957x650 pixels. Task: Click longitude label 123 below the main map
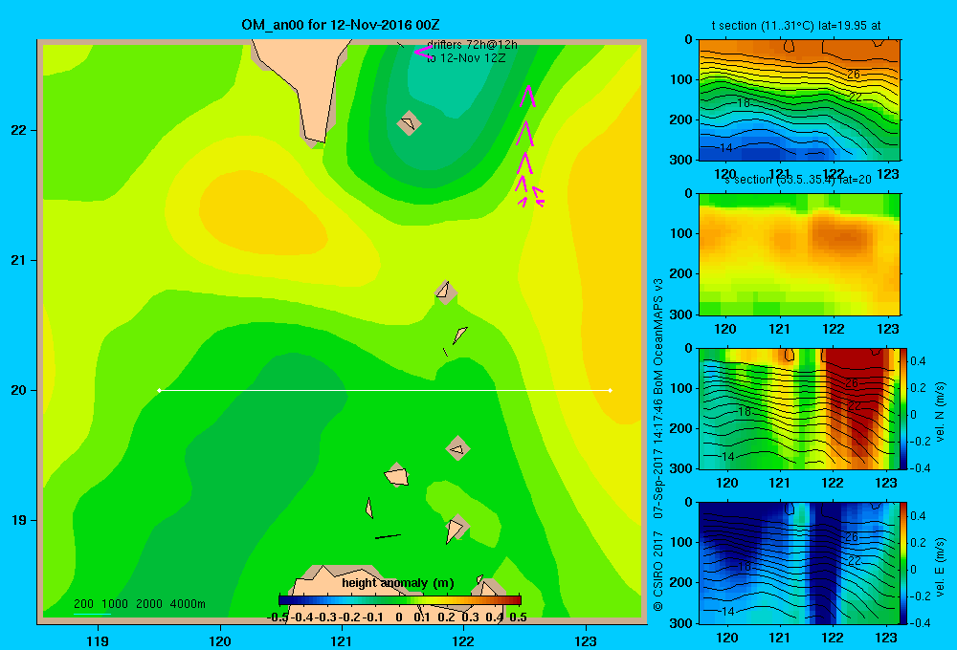586,640
